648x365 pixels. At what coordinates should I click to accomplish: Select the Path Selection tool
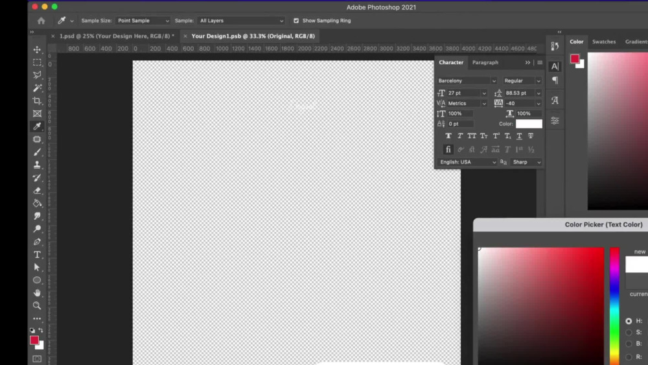pos(37,268)
